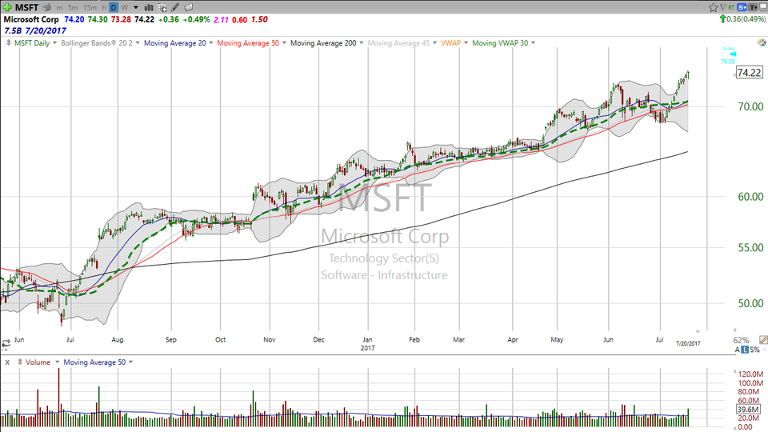Click the price-scale arrow above 62%
This screenshot has width=768, height=432.
734,330
